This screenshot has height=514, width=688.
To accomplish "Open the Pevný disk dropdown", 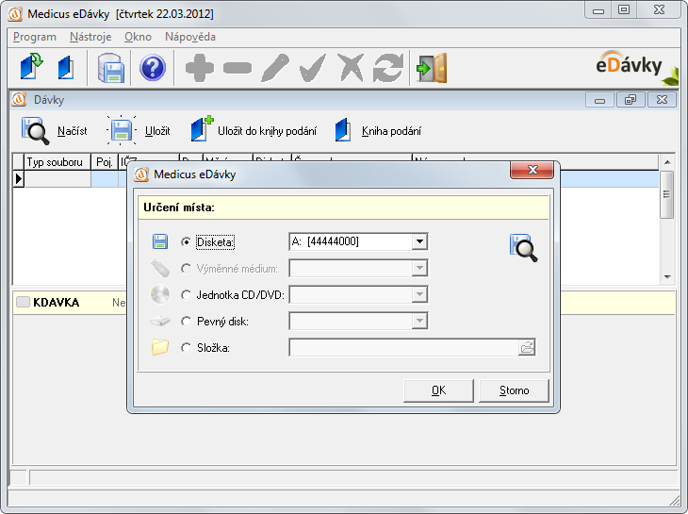I will pos(419,321).
